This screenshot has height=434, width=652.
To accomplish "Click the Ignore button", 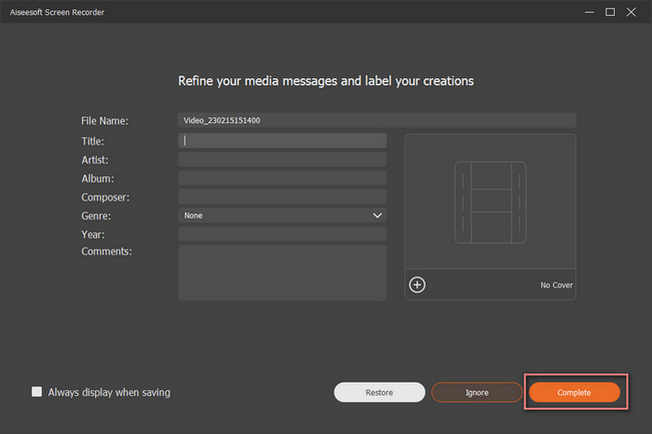I will [x=477, y=392].
